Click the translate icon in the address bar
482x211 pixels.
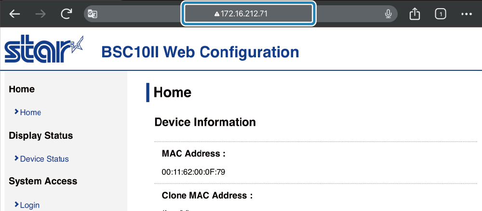tap(93, 14)
